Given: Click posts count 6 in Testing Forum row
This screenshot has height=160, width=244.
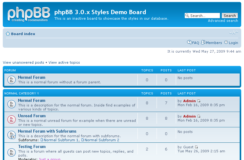Looking at the screenshot, I should [166, 149].
